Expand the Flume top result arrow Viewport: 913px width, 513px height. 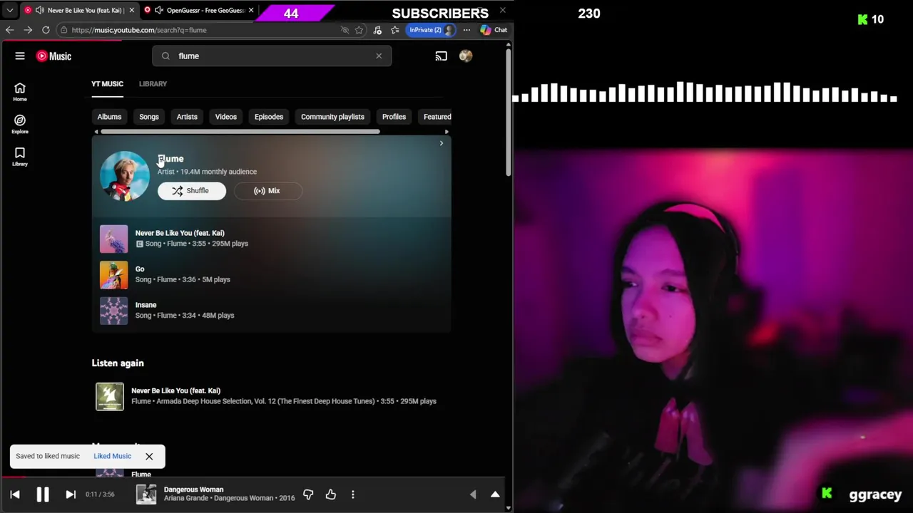click(x=441, y=143)
